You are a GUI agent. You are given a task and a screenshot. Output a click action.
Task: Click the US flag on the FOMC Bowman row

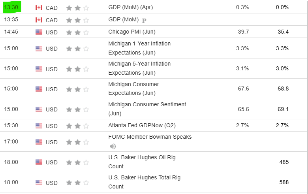click(39, 142)
